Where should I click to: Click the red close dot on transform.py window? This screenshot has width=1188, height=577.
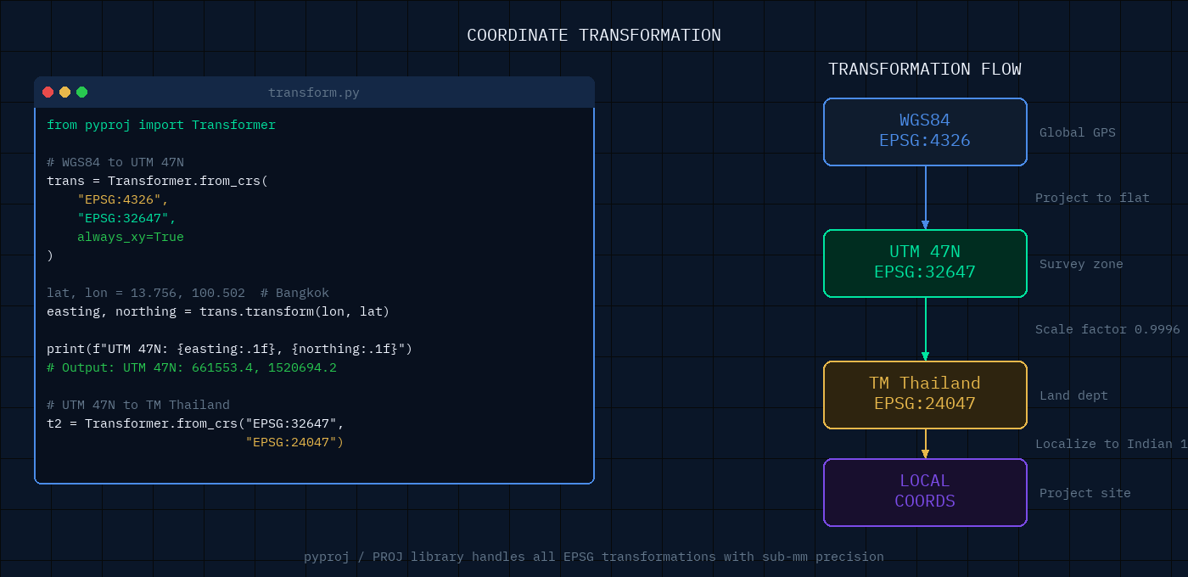(48, 92)
